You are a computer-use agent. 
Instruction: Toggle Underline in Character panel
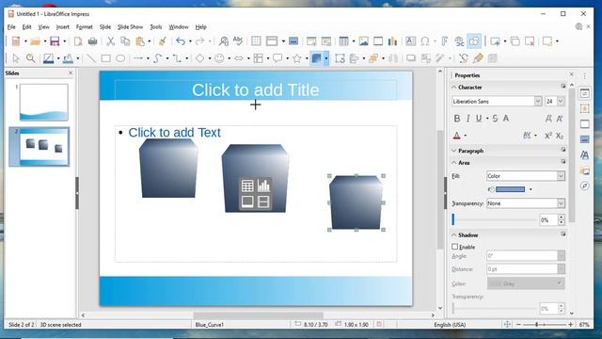tap(479, 119)
